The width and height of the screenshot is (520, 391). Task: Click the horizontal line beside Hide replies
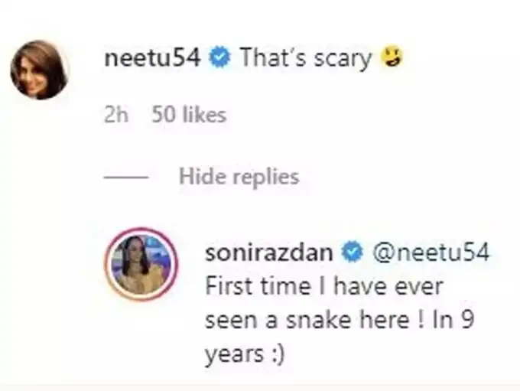pos(126,178)
